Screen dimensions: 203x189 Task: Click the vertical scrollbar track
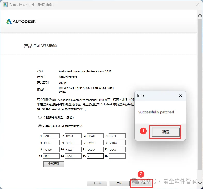[200, 94]
